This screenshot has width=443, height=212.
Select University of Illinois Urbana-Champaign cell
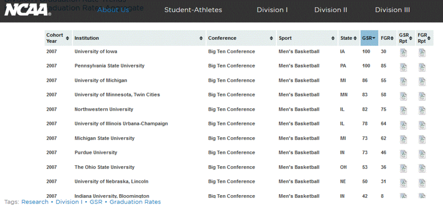click(x=121, y=124)
